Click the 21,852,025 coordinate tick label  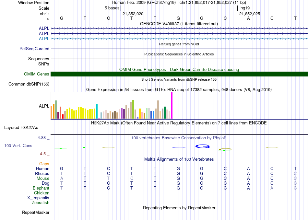249,14
